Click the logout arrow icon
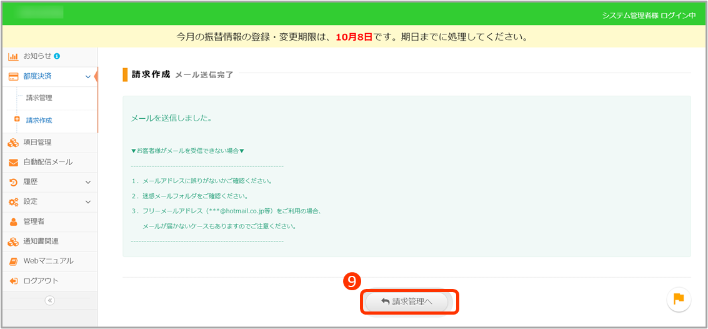The image size is (708, 329). pyautogui.click(x=13, y=281)
